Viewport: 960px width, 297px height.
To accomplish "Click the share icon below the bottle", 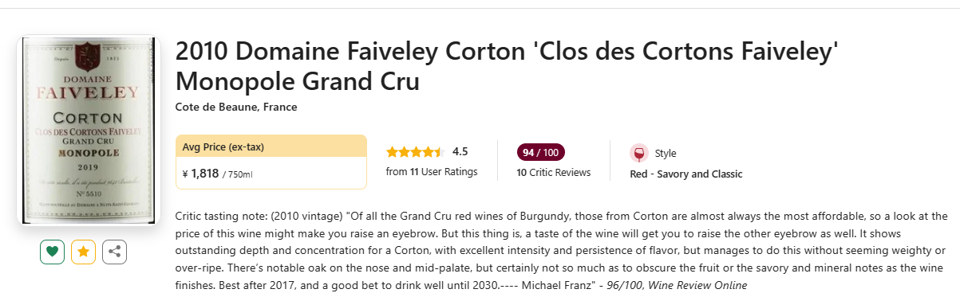I will coord(115,252).
